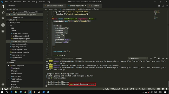This screenshot has height=94, width=169.
Task: Click the ChildComponent breadcrumb
Action: (x=84, y=9)
